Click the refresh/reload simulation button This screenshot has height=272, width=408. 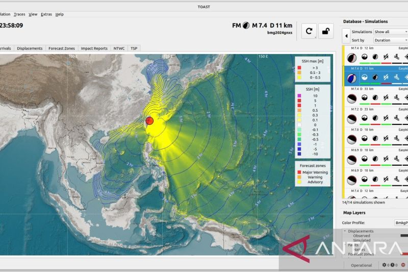[310, 31]
